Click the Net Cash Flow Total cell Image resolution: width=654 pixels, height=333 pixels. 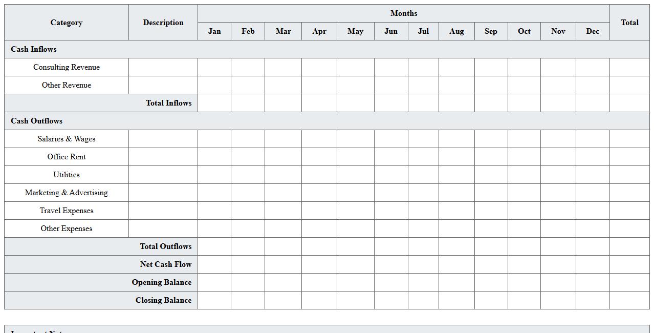[629, 264]
